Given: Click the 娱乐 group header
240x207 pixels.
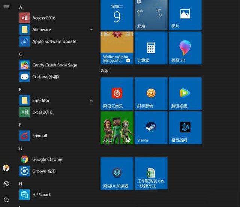Looking at the screenshot, I should coord(105,71).
